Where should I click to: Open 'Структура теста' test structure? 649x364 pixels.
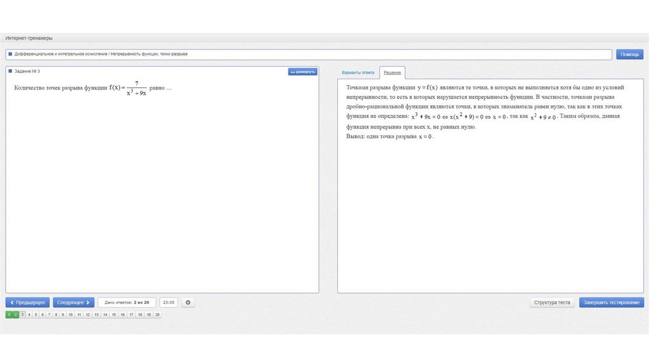click(x=552, y=302)
